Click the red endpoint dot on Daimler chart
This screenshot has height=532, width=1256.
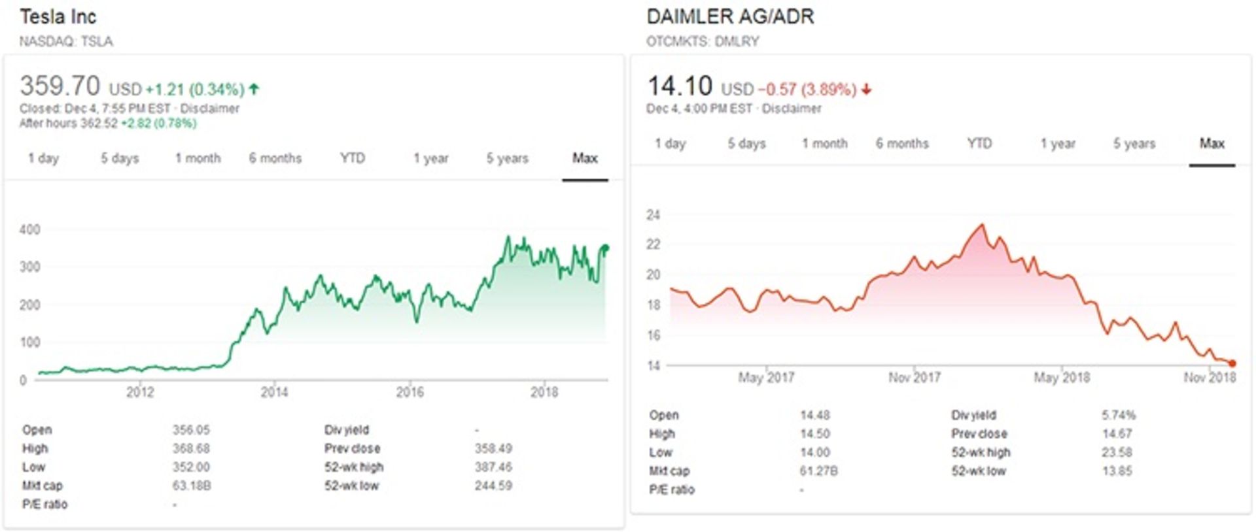(1232, 363)
